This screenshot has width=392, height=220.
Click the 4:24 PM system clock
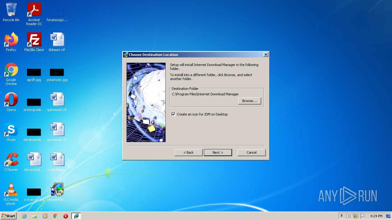point(376,216)
